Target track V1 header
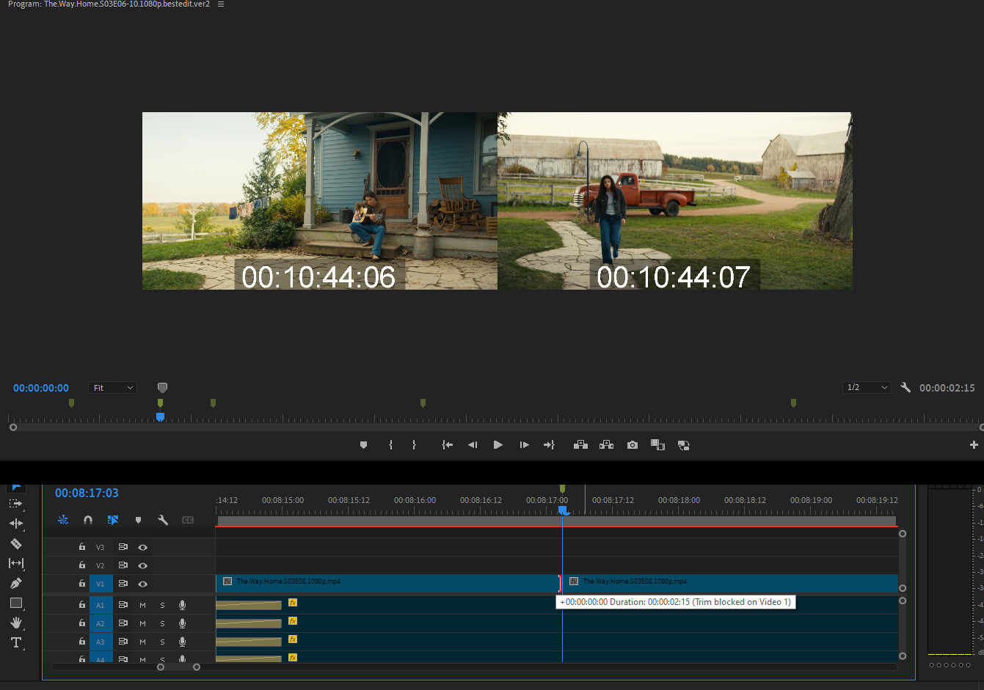The height and width of the screenshot is (690, 984). click(101, 584)
